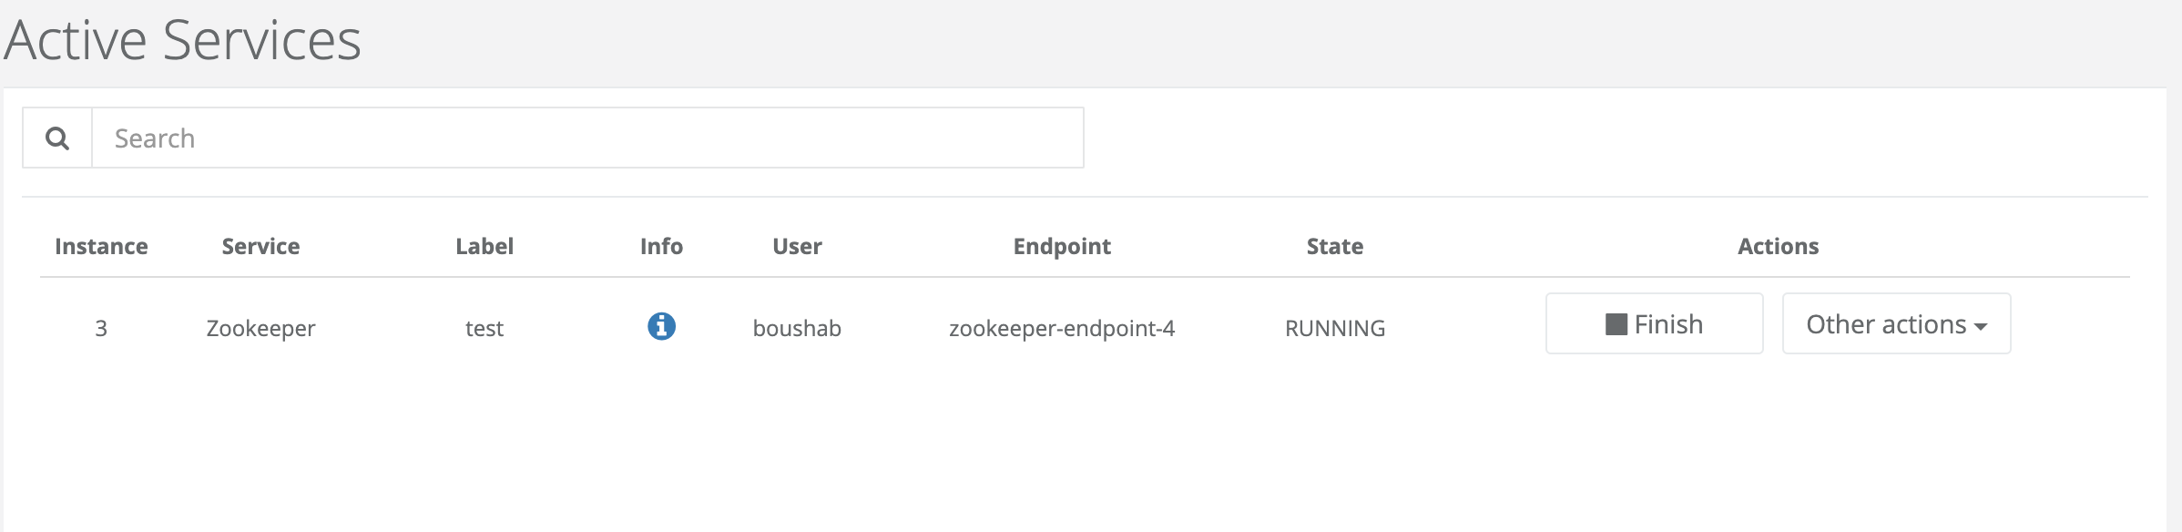Sort by the Label column header
This screenshot has width=2182, height=532.
point(484,247)
